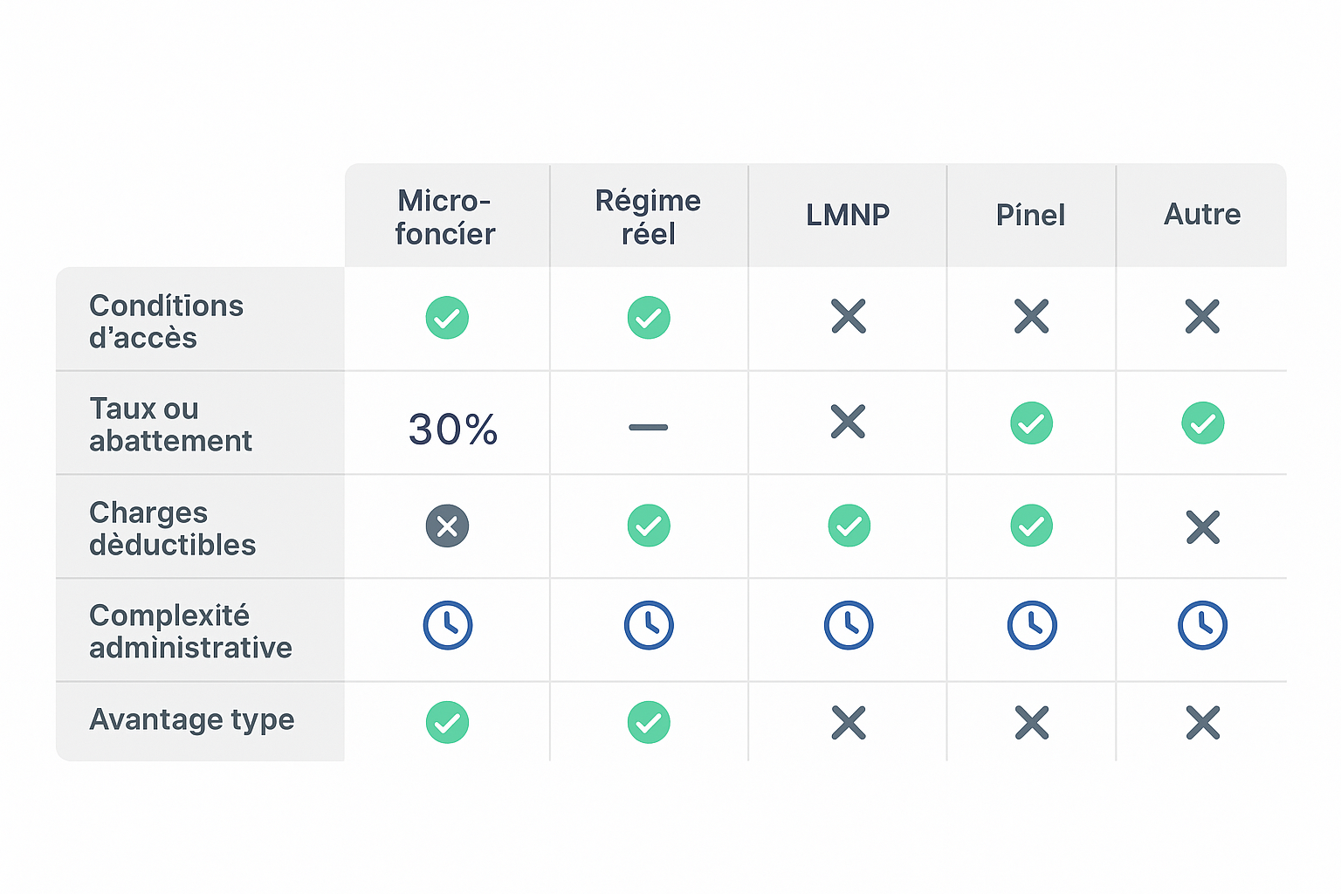Click the clock icon in Autre column
This screenshot has width=1341, height=894.
pos(1202,625)
